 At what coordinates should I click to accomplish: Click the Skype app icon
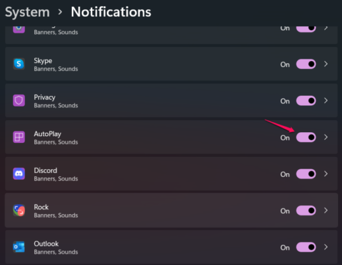point(19,64)
